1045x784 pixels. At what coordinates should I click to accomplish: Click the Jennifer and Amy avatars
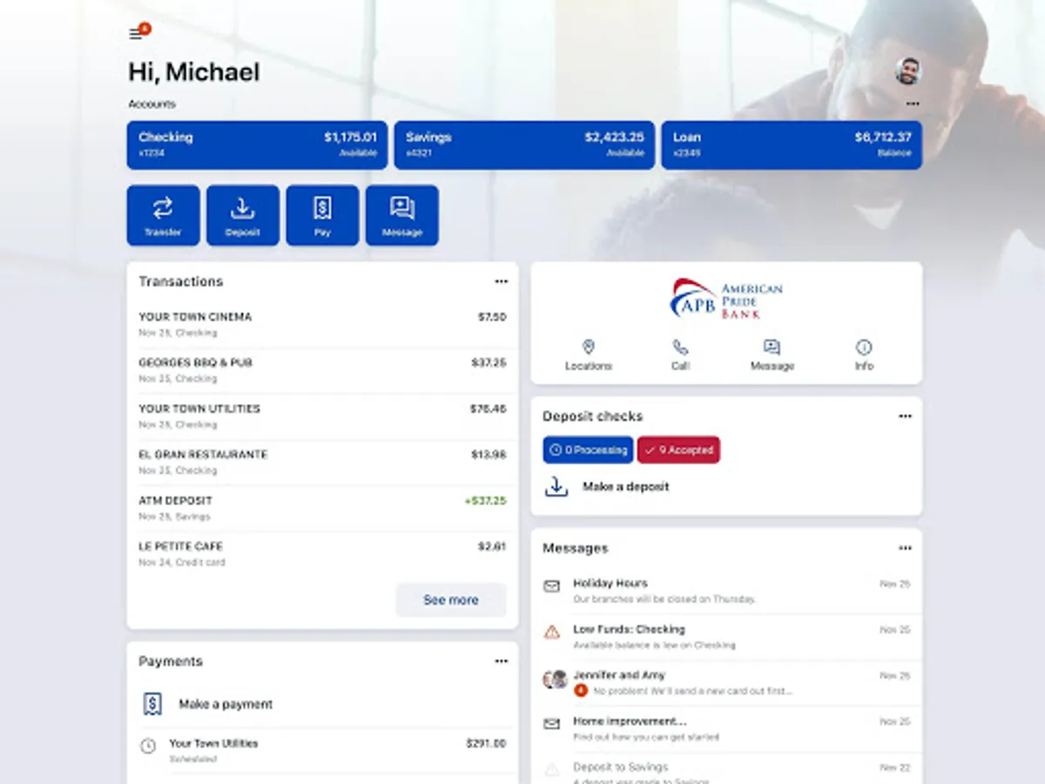click(555, 679)
